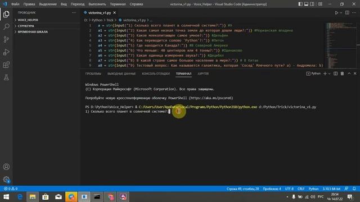Click the Python breadcrumb segment
360x202 pixels.
[97, 20]
